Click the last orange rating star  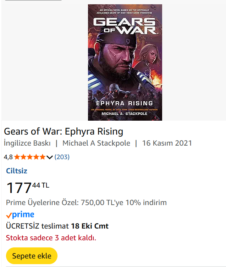[42, 157]
